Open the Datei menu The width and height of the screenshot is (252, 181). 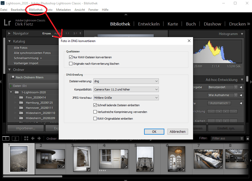pos(4,10)
